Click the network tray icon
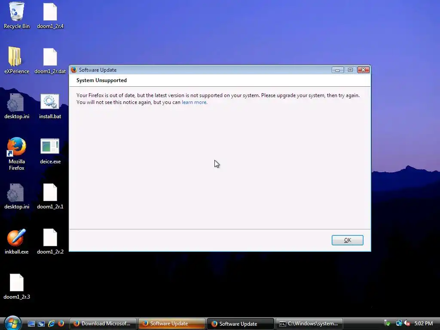The width and height of the screenshot is (440, 330). [399, 323]
